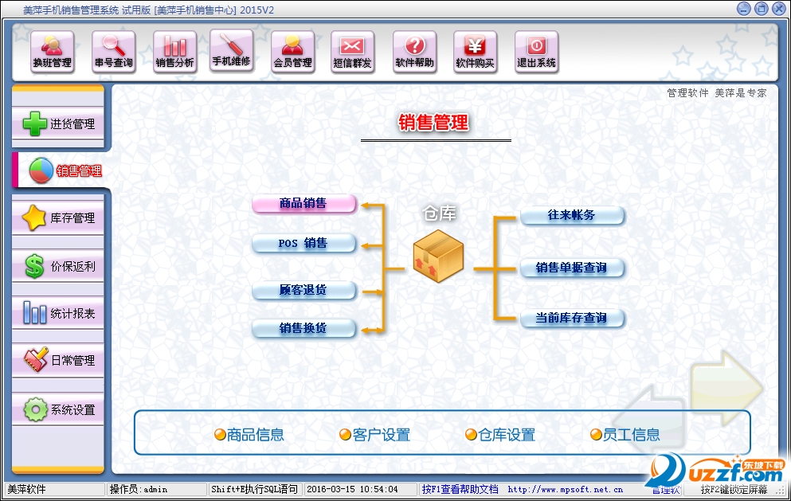Click the 商品销售 button

[x=304, y=203]
